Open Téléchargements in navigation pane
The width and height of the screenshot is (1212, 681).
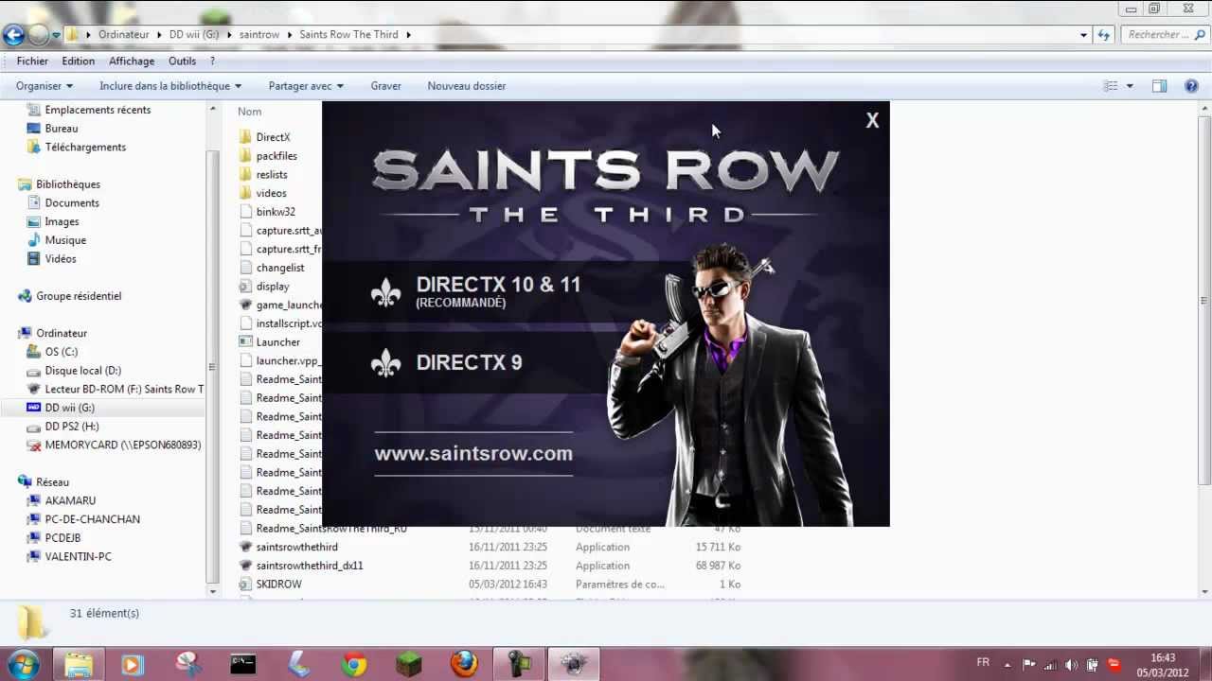coord(76,147)
